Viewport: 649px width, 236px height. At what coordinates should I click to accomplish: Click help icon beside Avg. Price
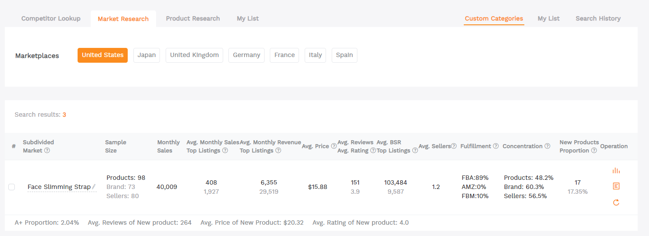(334, 146)
